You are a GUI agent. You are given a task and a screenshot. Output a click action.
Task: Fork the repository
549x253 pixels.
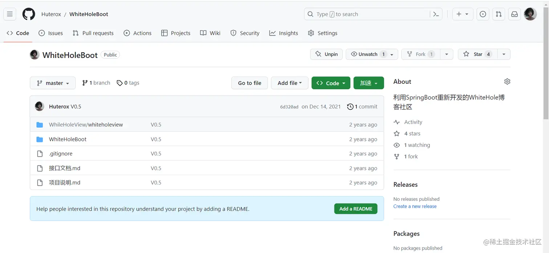(421, 54)
